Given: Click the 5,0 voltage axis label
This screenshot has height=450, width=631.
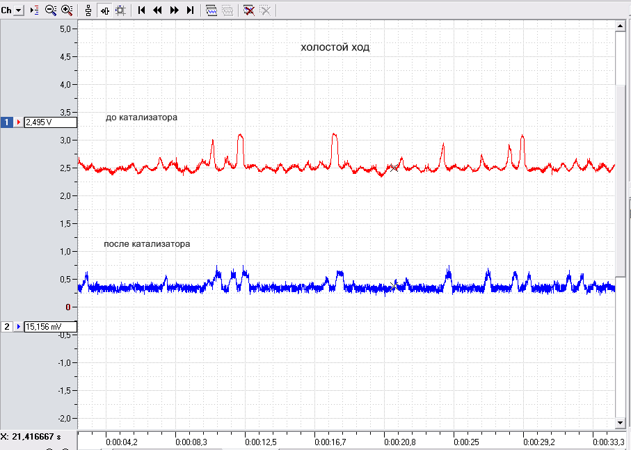Looking at the screenshot, I should click(65, 29).
